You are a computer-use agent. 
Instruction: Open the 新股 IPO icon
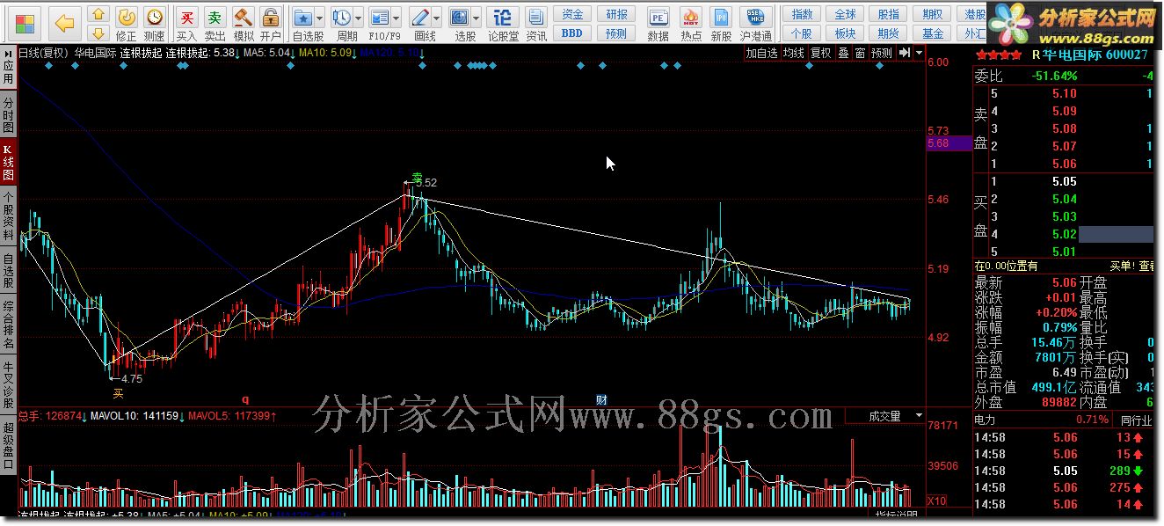721,25
